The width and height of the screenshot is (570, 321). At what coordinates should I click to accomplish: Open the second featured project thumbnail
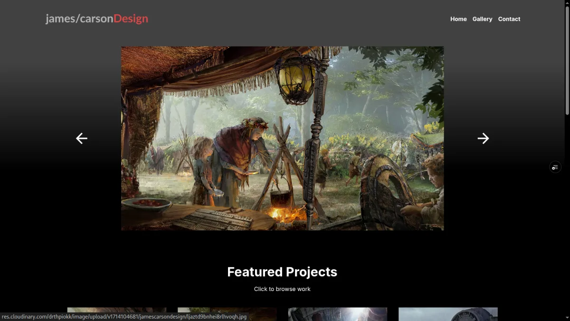pyautogui.click(x=227, y=314)
